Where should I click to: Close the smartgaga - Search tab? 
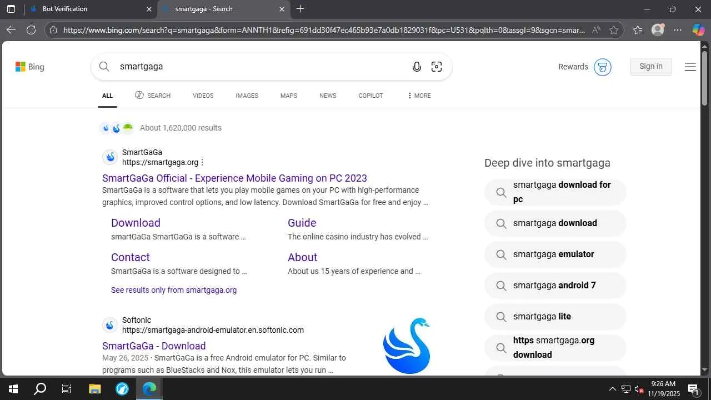coord(282,9)
